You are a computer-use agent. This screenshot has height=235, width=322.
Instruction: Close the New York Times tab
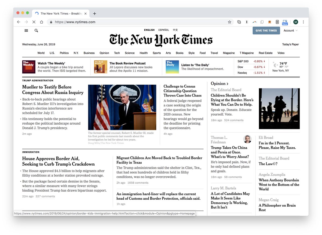86,14
